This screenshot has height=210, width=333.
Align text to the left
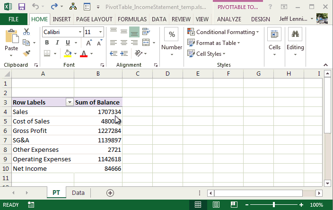tap(114, 43)
